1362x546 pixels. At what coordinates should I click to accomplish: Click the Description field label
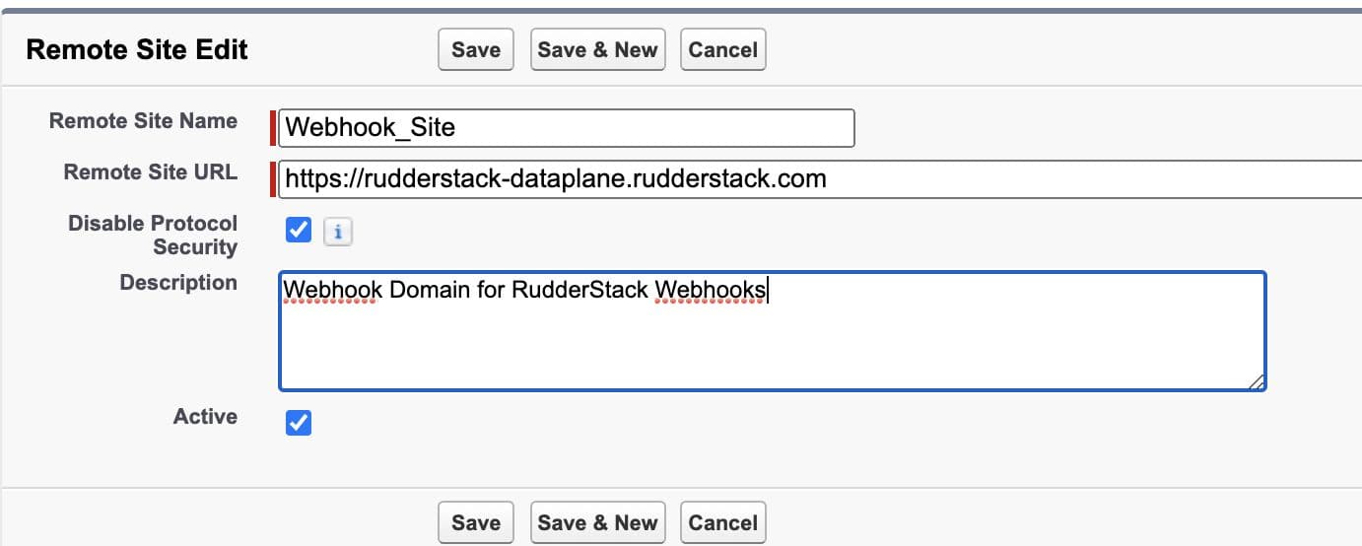point(178,283)
